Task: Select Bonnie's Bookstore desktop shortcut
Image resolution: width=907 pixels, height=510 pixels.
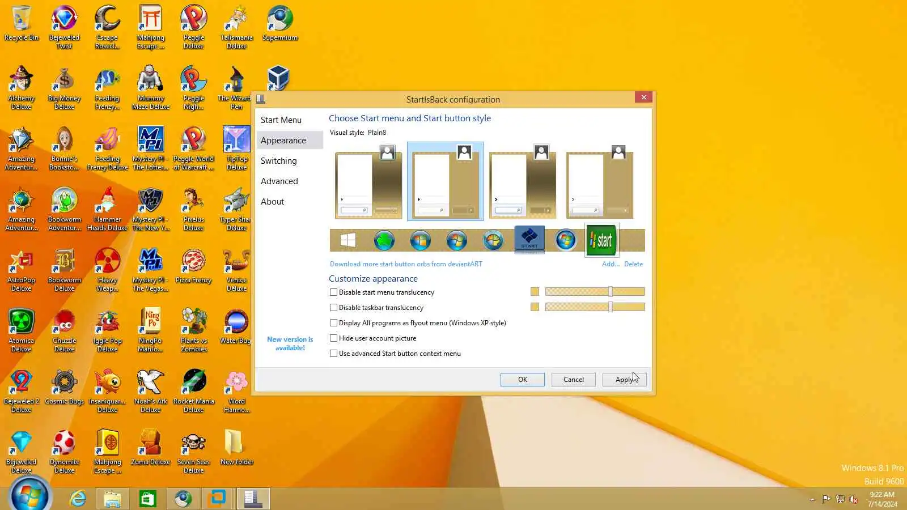Action: point(65,148)
